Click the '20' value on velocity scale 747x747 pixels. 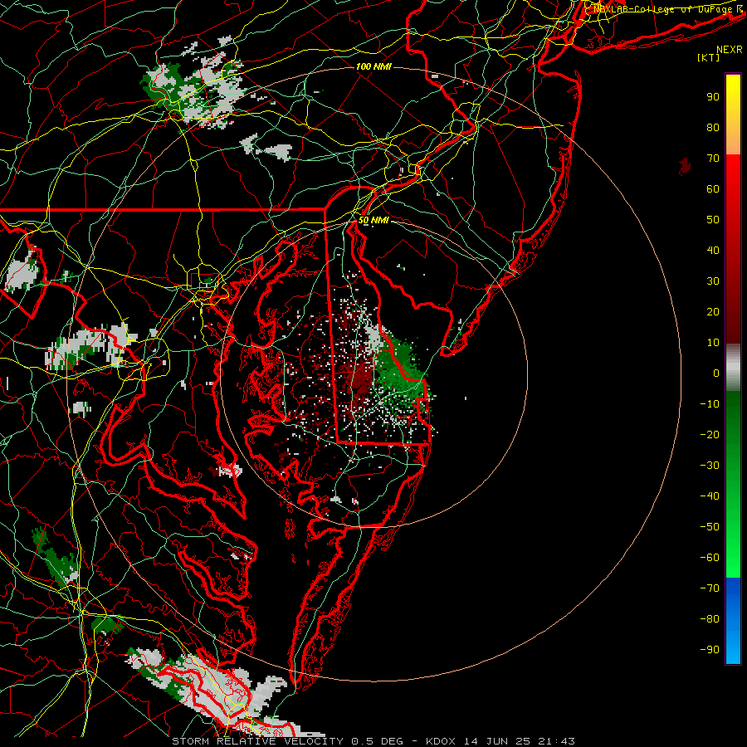(x=713, y=312)
